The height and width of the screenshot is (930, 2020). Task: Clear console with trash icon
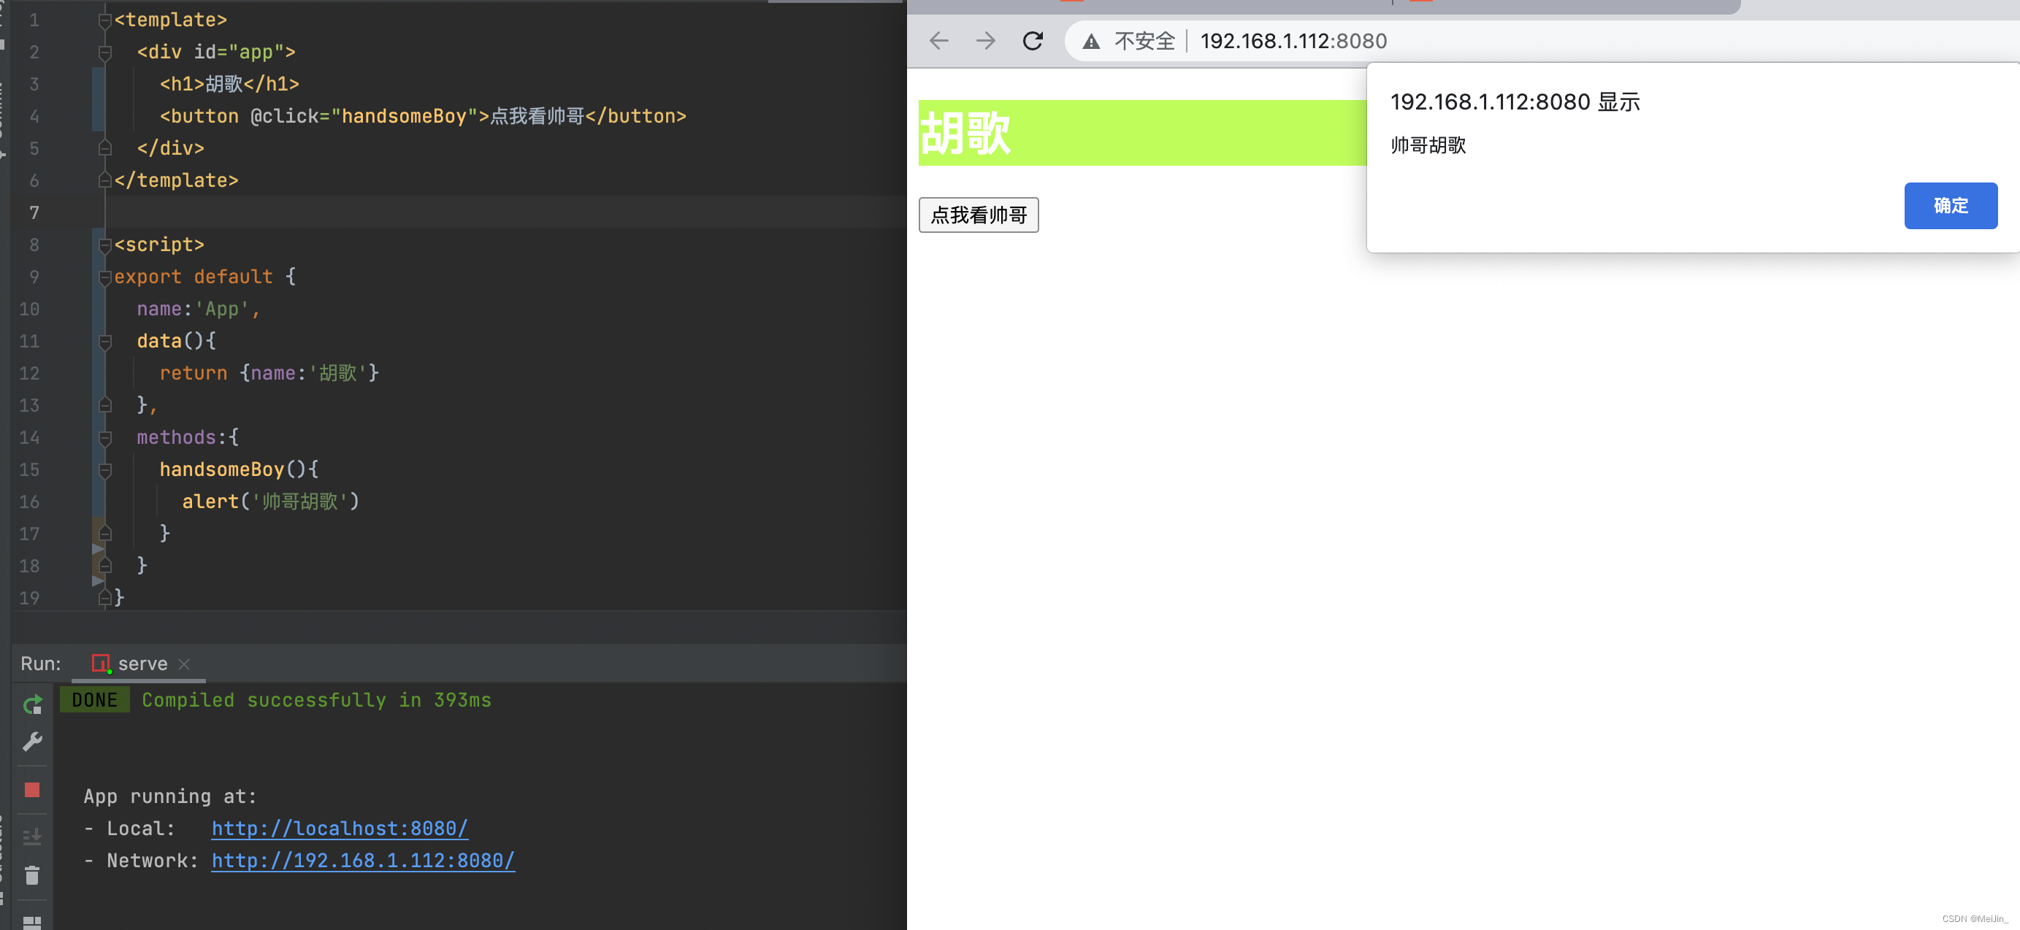pos(32,875)
